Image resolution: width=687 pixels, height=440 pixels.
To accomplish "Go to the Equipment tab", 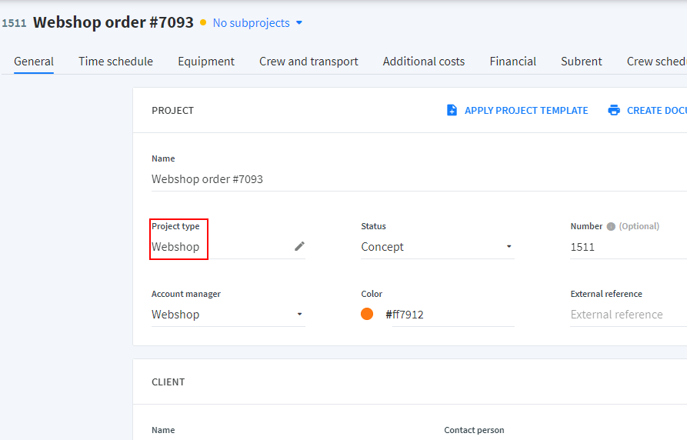I will coord(206,62).
